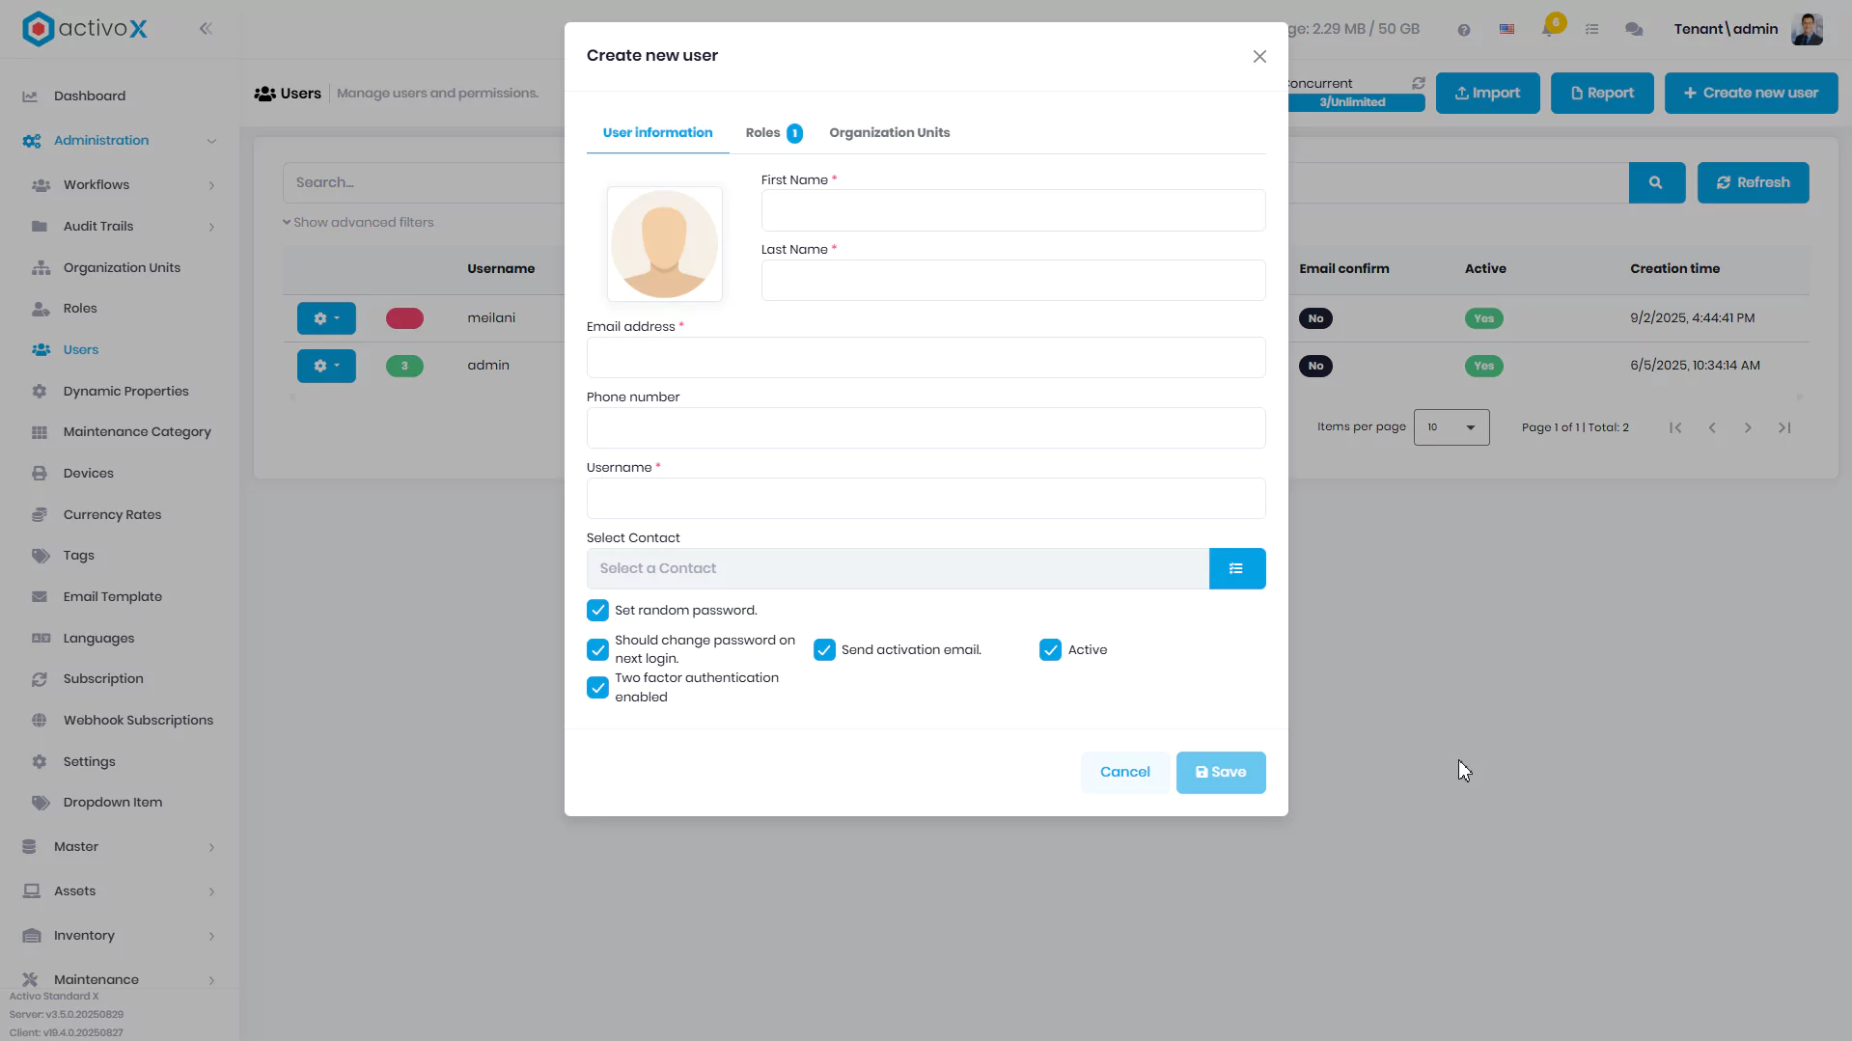Open gear actions dropdown for admin
Image resolution: width=1852 pixels, height=1041 pixels.
[x=326, y=366]
